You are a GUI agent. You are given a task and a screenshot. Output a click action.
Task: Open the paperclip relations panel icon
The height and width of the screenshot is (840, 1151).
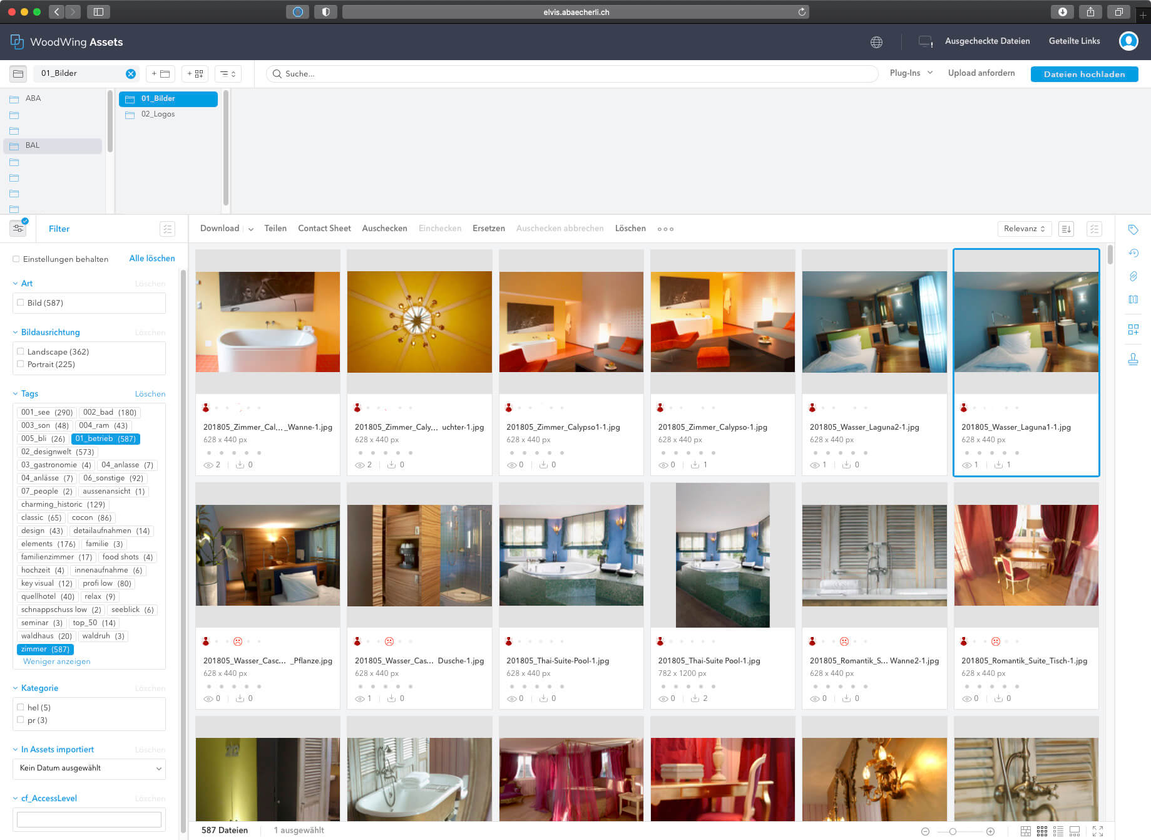click(x=1133, y=276)
